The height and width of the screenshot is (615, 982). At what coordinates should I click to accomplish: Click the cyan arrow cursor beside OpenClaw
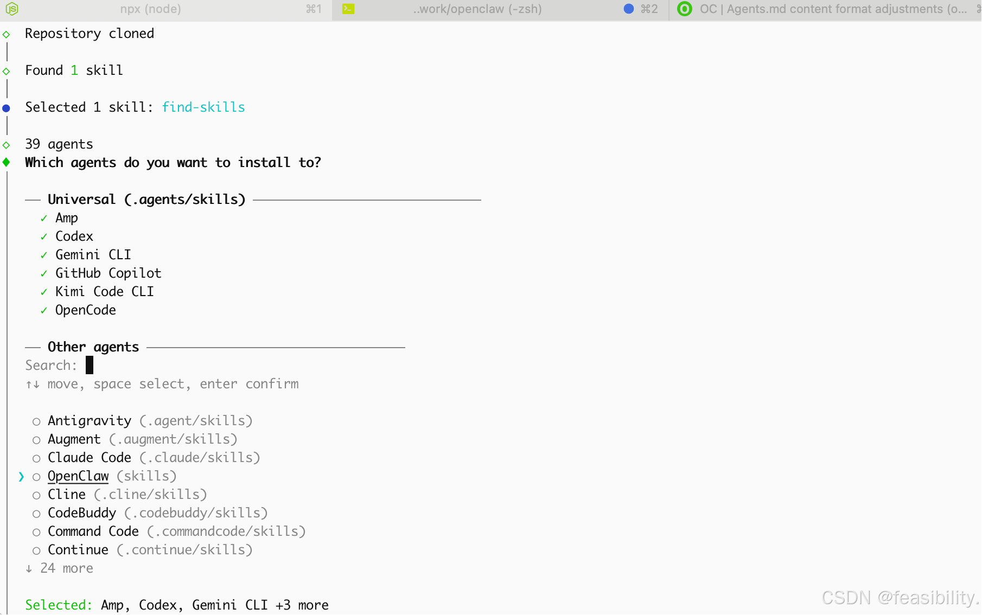[x=21, y=477]
